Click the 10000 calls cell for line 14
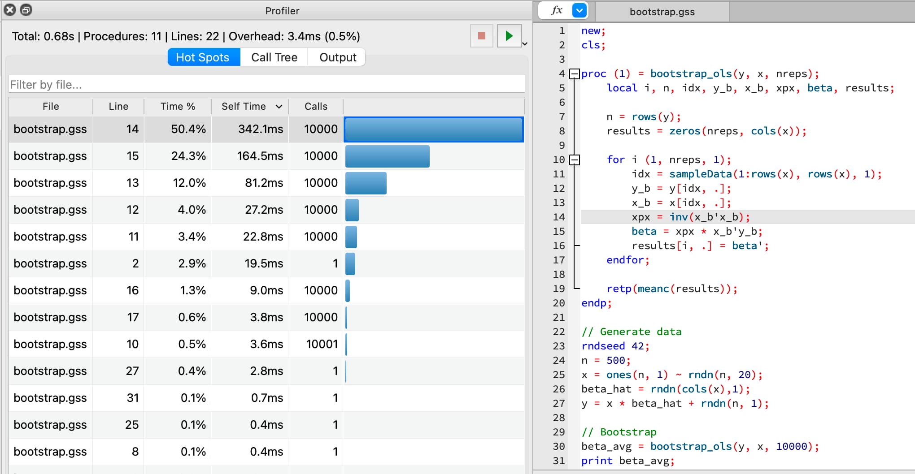915x474 pixels. [x=316, y=129]
